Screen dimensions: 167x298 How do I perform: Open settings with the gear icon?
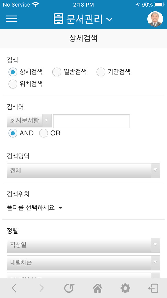[125, 288]
